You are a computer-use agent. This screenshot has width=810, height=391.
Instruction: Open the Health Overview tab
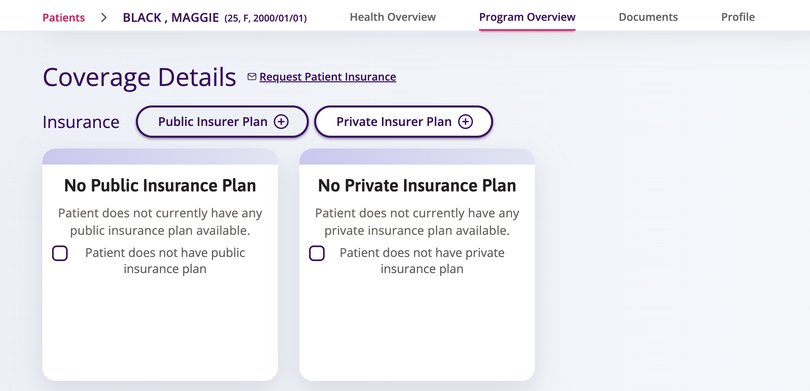point(393,17)
